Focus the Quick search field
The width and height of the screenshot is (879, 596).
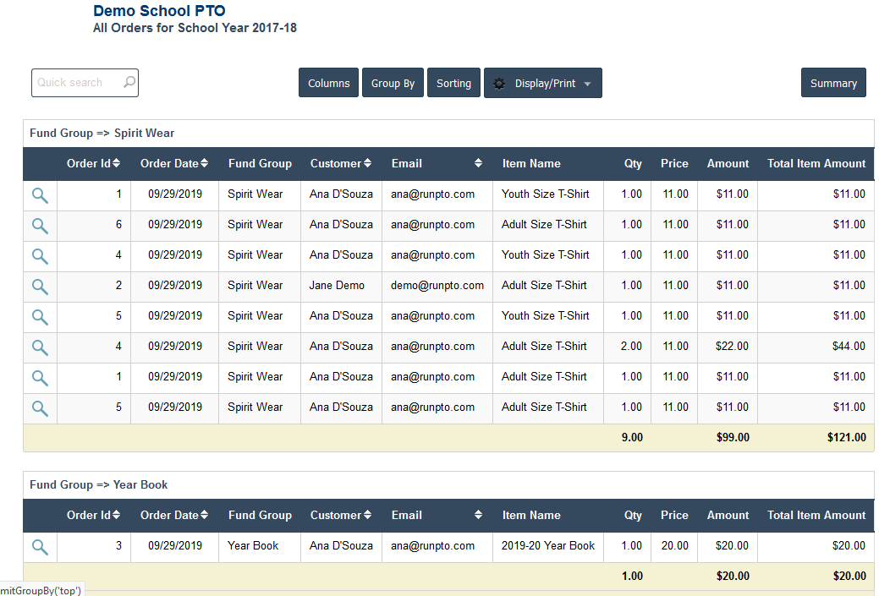click(74, 83)
